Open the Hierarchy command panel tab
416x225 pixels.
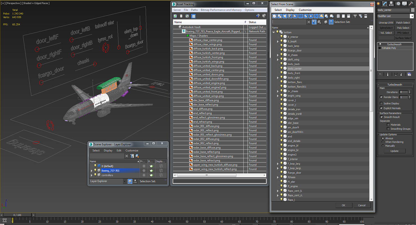click(391, 4)
